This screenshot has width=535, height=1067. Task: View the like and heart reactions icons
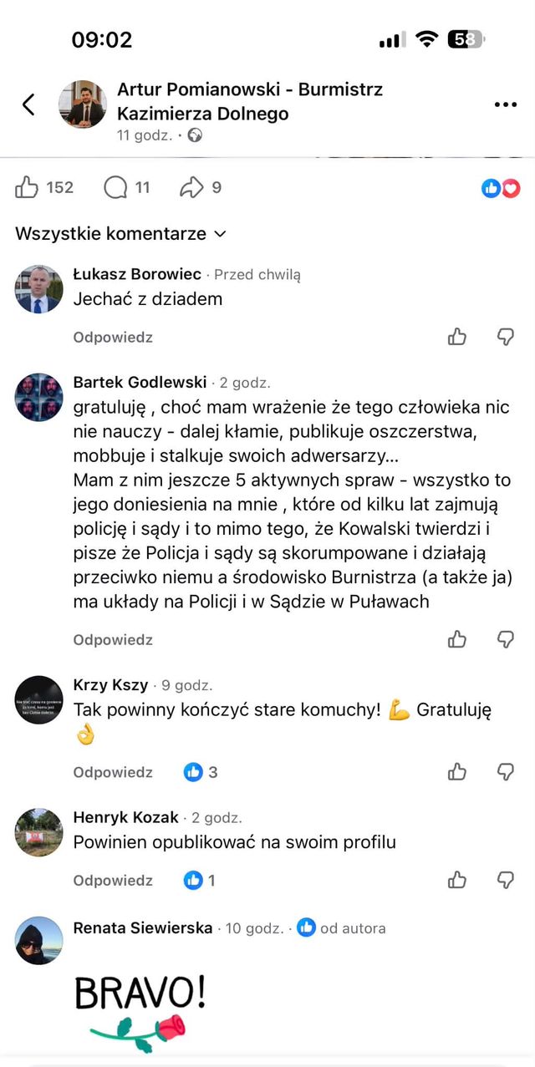click(x=502, y=188)
